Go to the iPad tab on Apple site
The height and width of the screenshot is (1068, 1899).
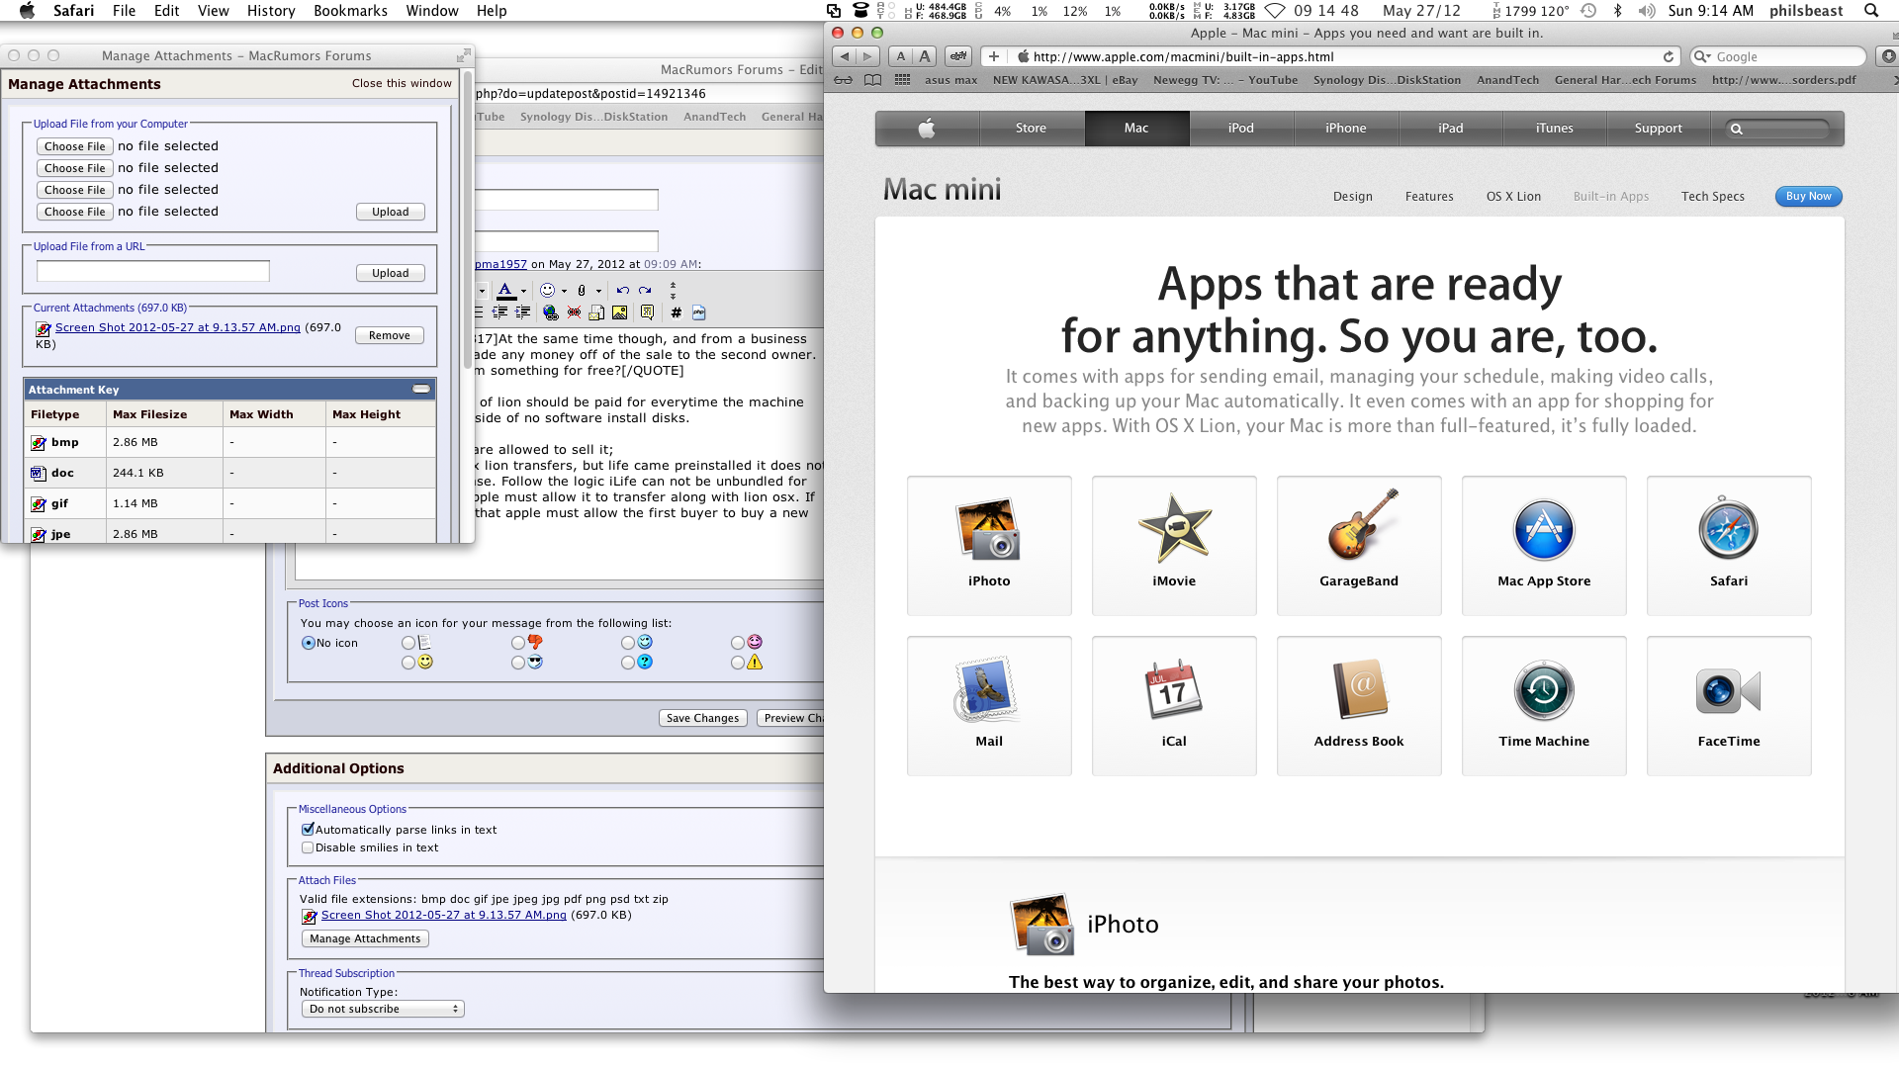(x=1450, y=128)
